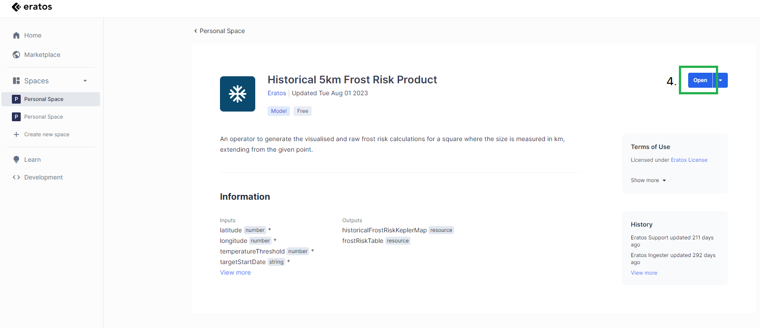Viewport: 760px width, 328px height.
Task: Expand inputs with View more under targetStartDate
Action: pyautogui.click(x=235, y=272)
